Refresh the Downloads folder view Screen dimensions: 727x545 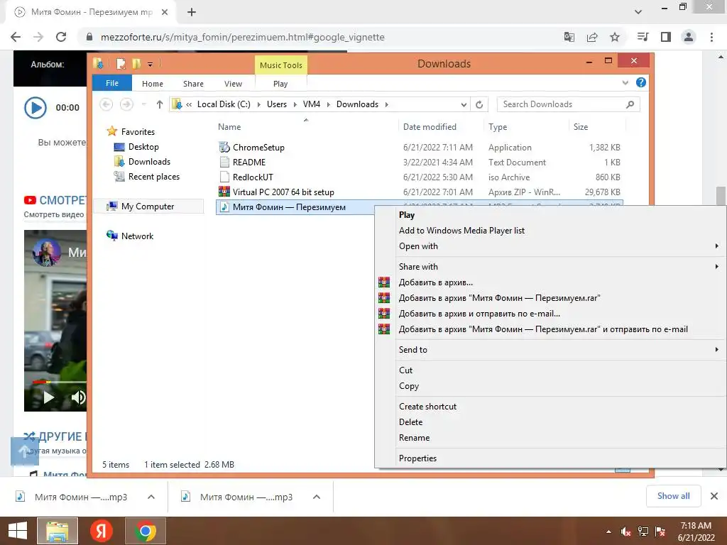(x=479, y=105)
